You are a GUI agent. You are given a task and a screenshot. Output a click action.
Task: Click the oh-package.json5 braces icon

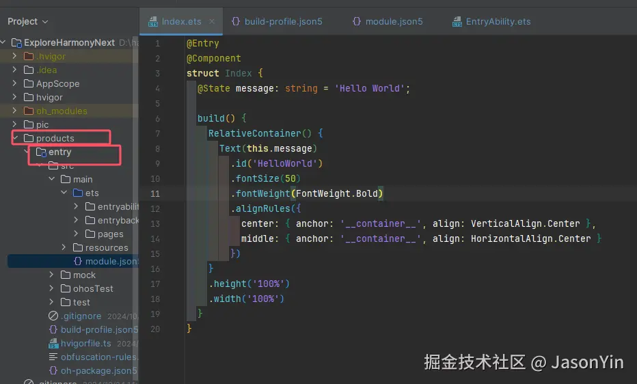coord(53,370)
